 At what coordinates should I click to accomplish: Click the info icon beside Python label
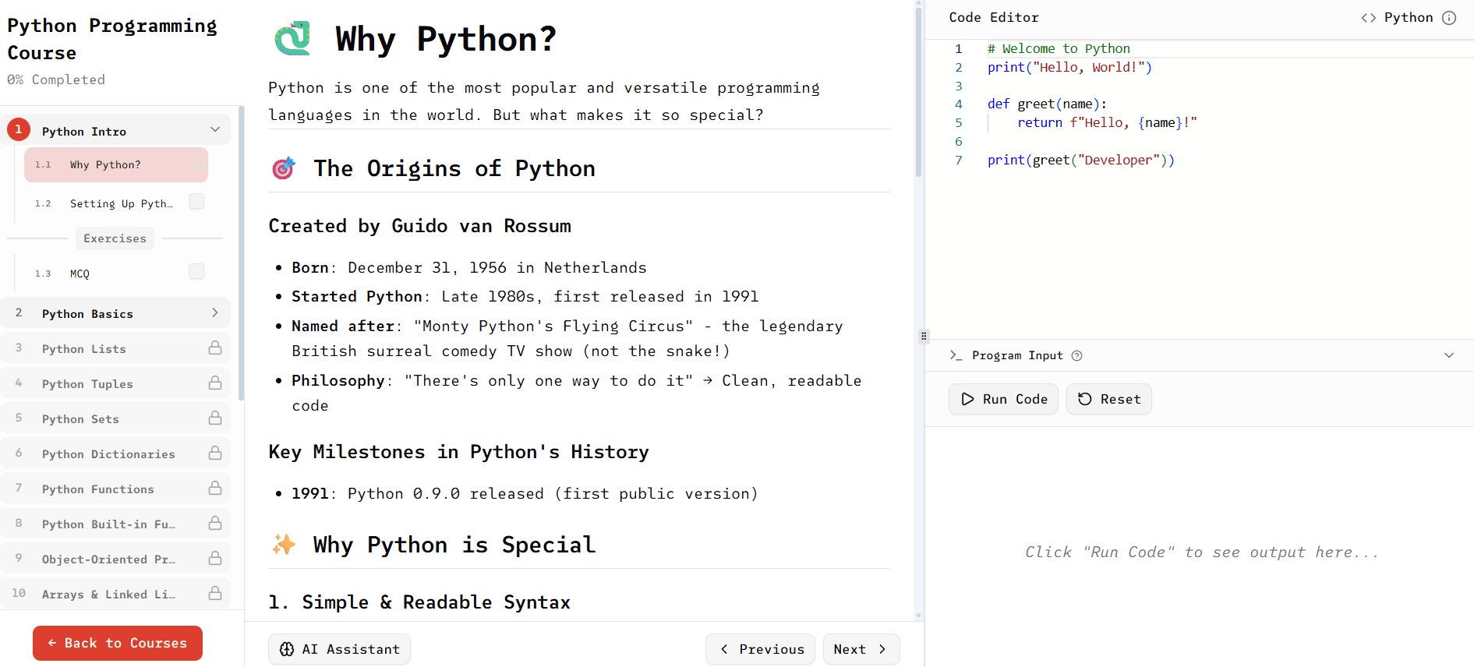point(1449,18)
